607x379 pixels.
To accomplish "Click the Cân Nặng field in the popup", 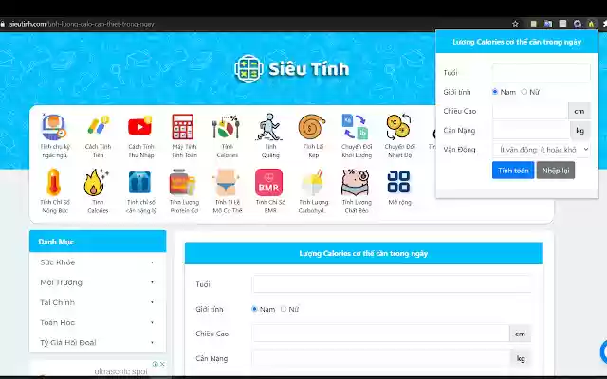I will pos(531,131).
